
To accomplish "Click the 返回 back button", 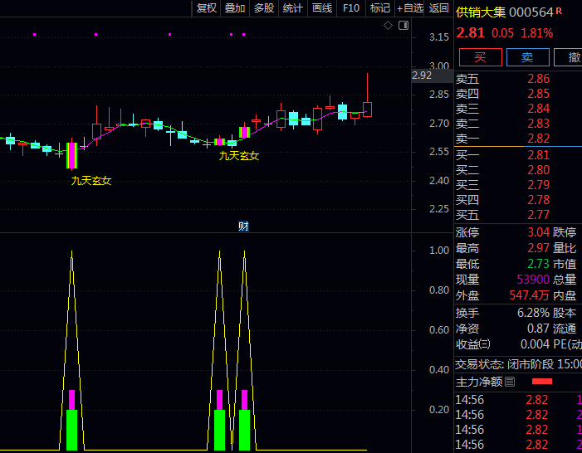I will click(x=438, y=8).
